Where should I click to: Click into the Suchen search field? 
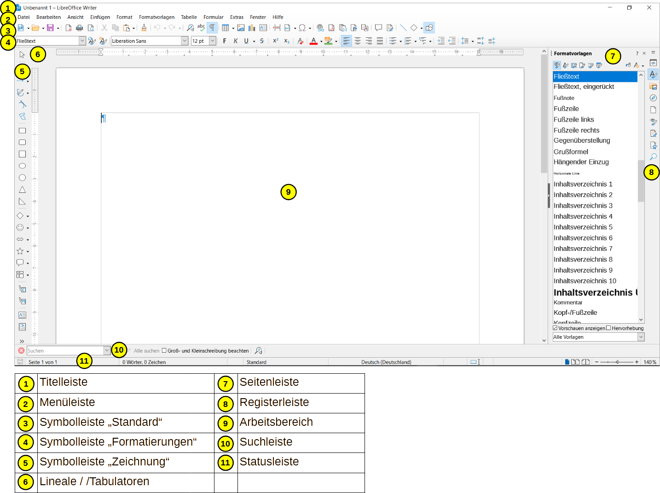65,351
